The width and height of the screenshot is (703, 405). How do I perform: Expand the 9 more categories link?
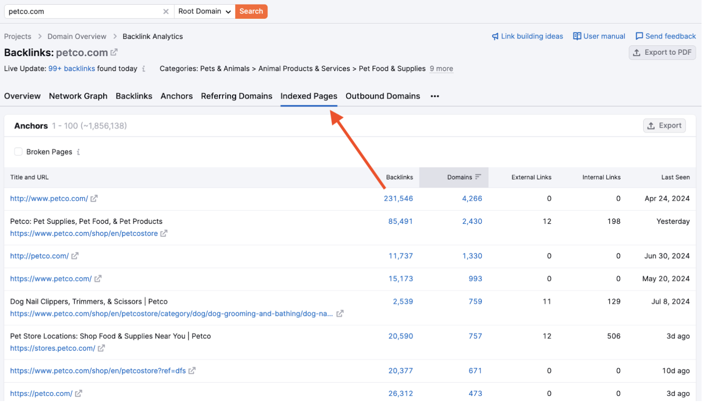[441, 69]
